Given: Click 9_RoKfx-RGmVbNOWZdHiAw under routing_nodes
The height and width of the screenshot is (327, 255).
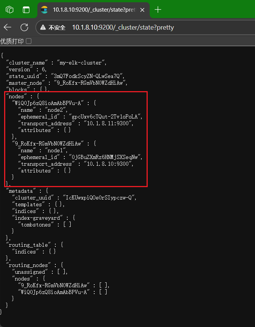Looking at the screenshot, I should (54, 285).
